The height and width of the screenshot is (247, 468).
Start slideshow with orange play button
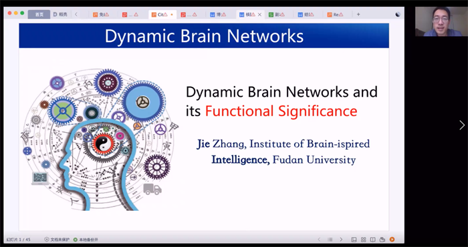[392, 239]
